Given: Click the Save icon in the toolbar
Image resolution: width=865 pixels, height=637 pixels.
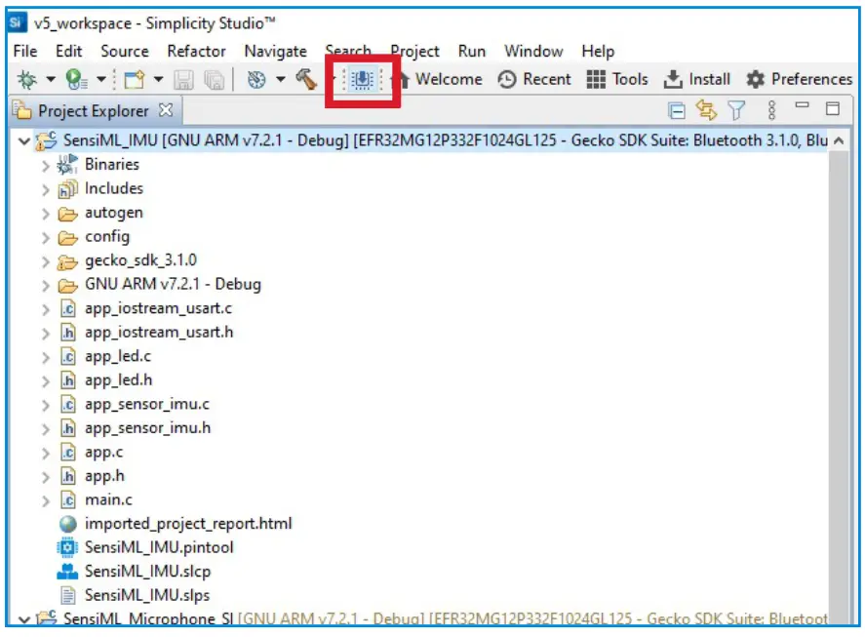Looking at the screenshot, I should [183, 79].
